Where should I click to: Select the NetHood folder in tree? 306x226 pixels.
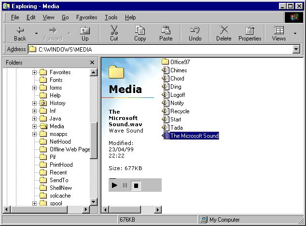55,142
